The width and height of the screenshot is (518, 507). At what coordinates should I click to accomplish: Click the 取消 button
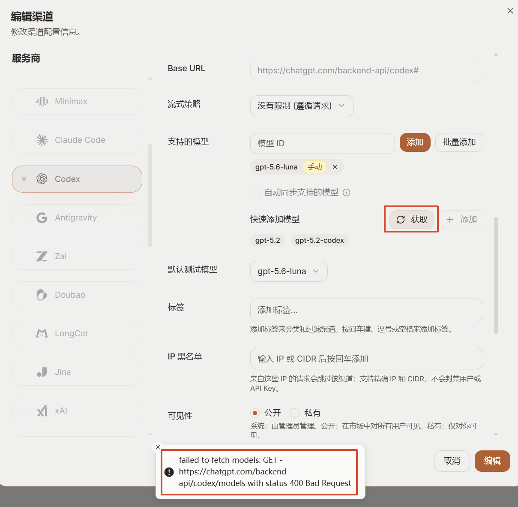coord(452,461)
